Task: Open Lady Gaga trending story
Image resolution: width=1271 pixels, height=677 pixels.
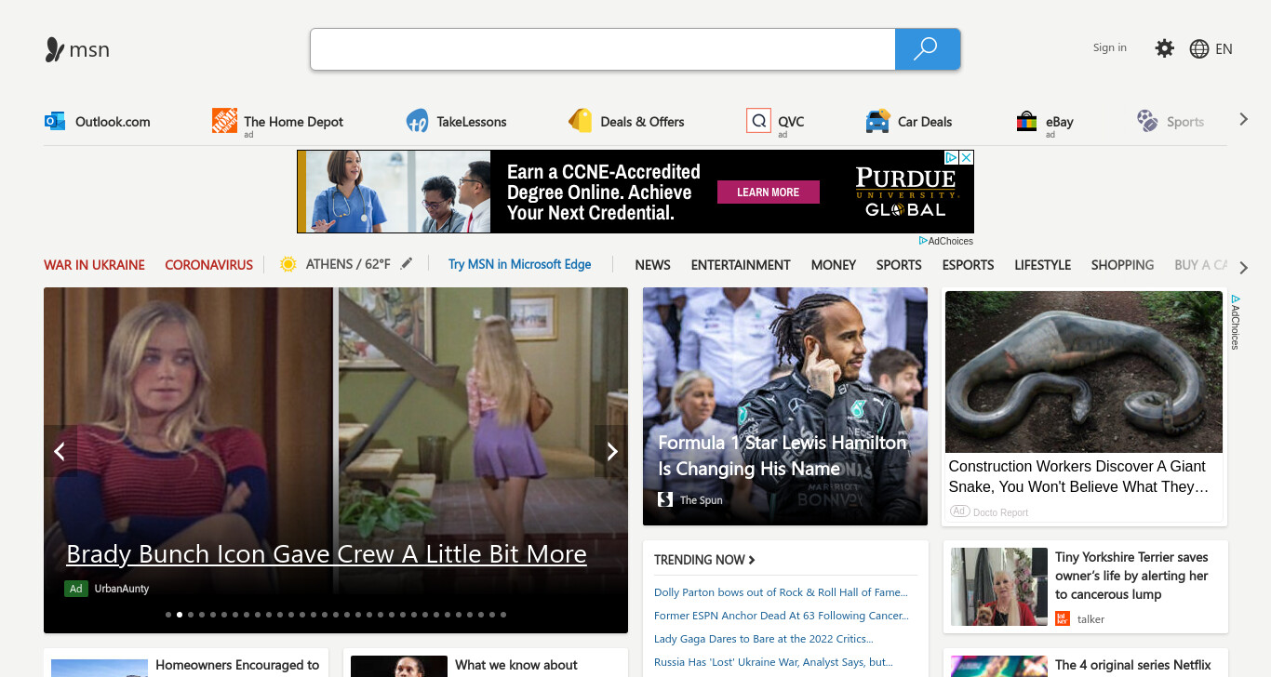Action: (x=763, y=639)
